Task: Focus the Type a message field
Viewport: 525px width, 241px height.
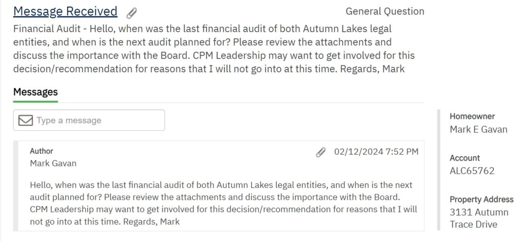Action: tap(97, 120)
